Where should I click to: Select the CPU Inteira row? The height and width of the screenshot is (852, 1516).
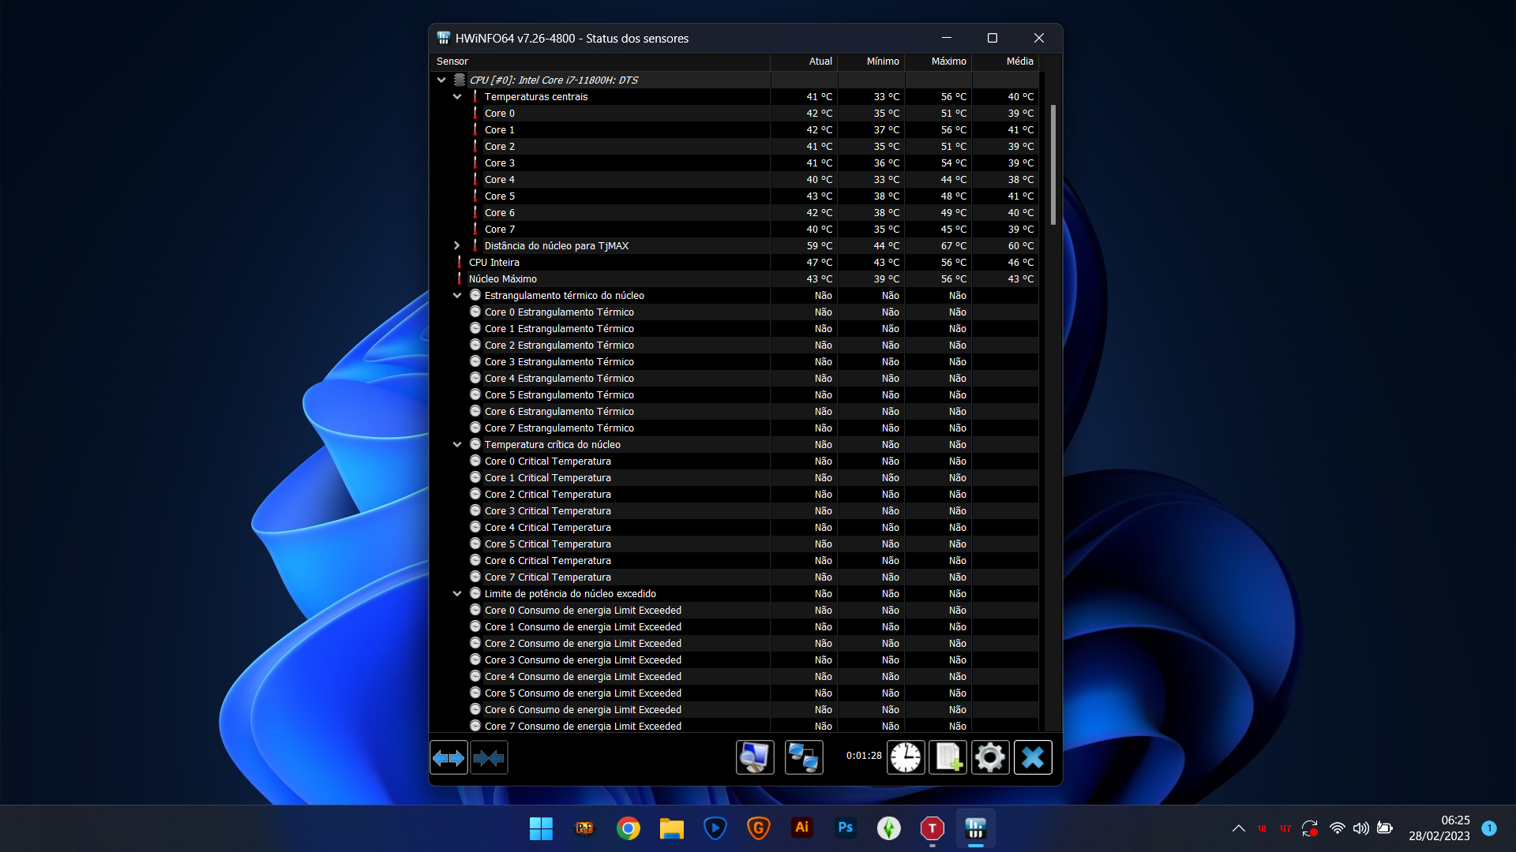pos(734,262)
